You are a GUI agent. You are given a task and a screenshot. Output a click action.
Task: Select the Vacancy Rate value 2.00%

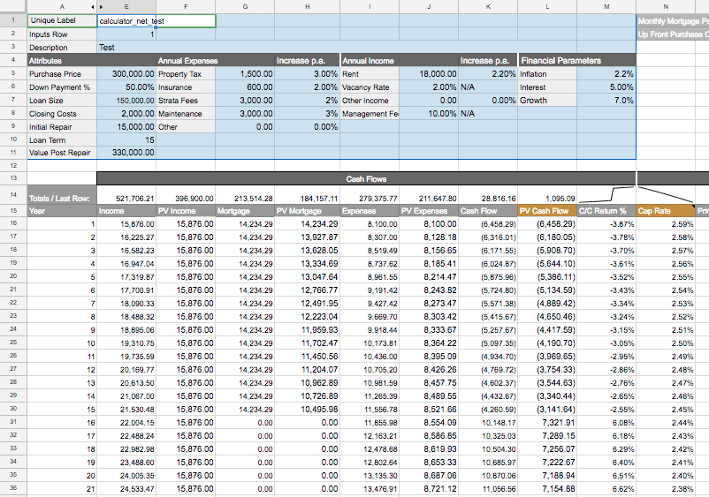[429, 87]
